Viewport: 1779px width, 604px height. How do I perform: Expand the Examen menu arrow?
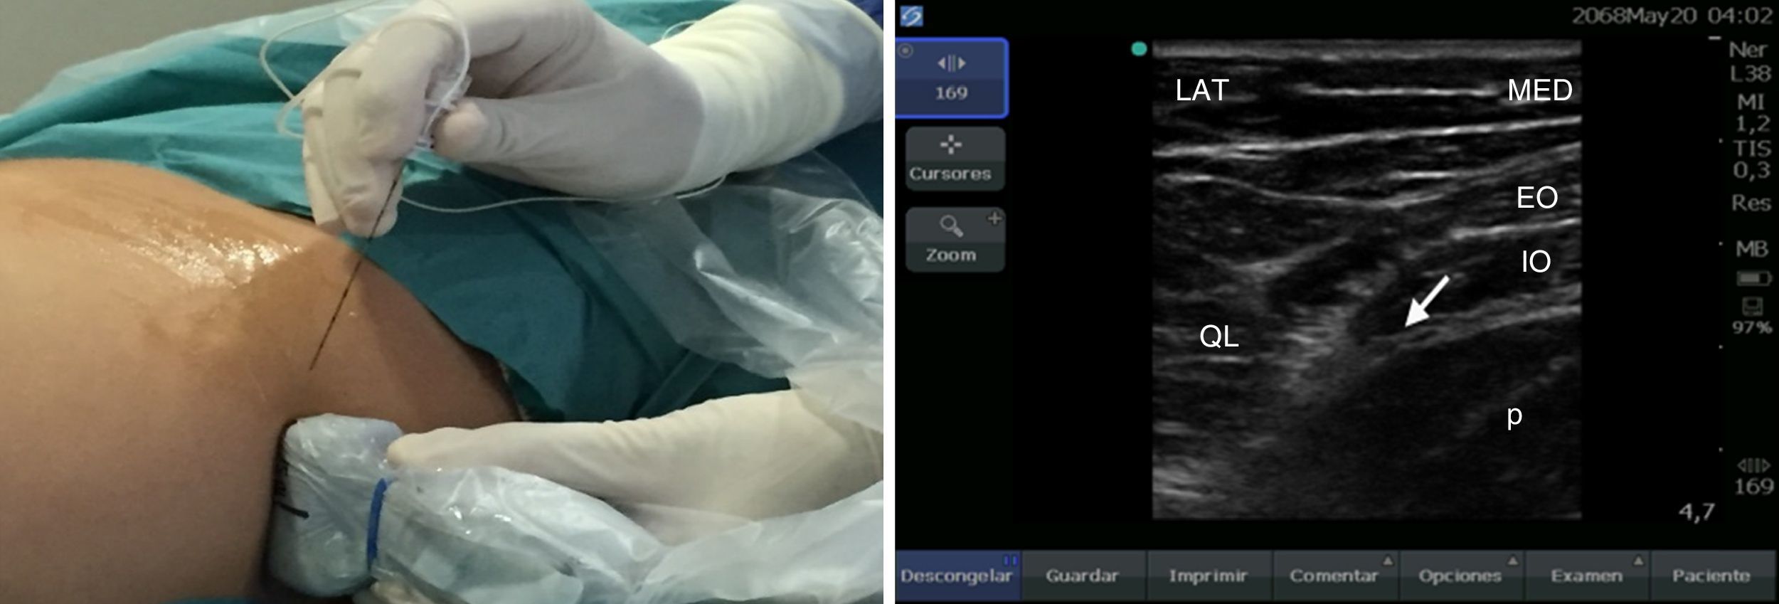[x=1638, y=561]
